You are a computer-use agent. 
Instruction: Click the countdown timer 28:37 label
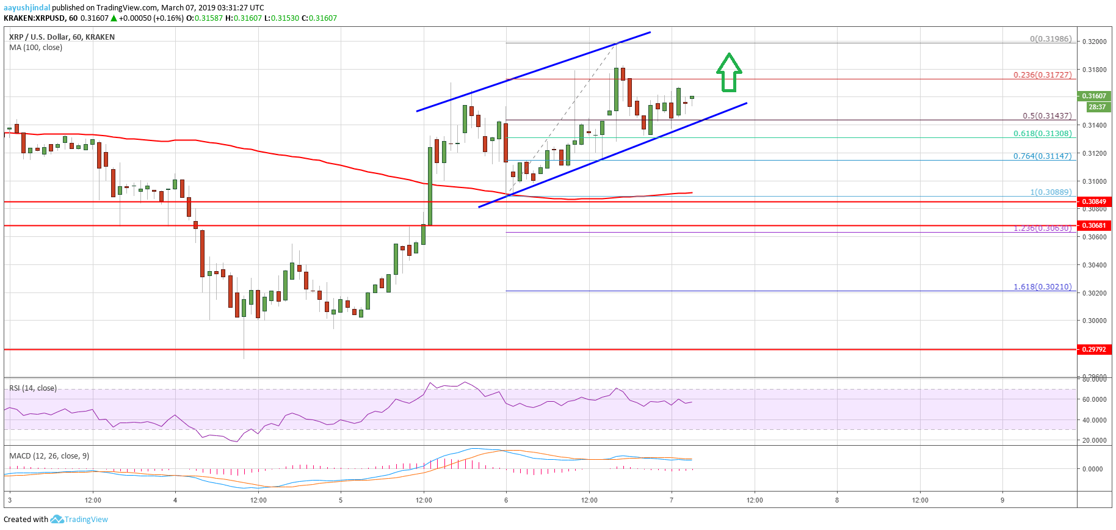pyautogui.click(x=1097, y=107)
